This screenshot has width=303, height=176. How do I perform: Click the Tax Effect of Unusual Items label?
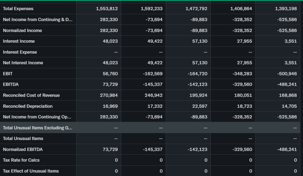pos(31,171)
